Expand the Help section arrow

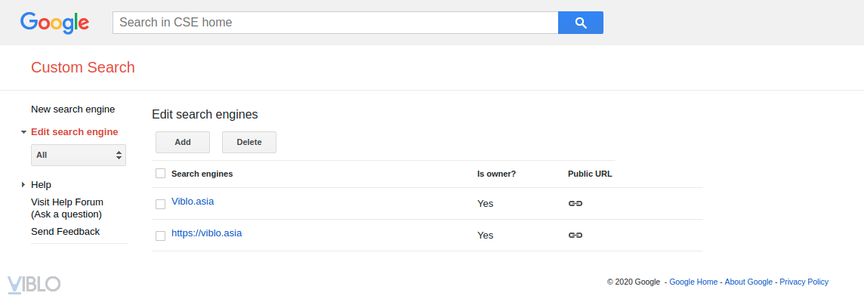click(23, 185)
